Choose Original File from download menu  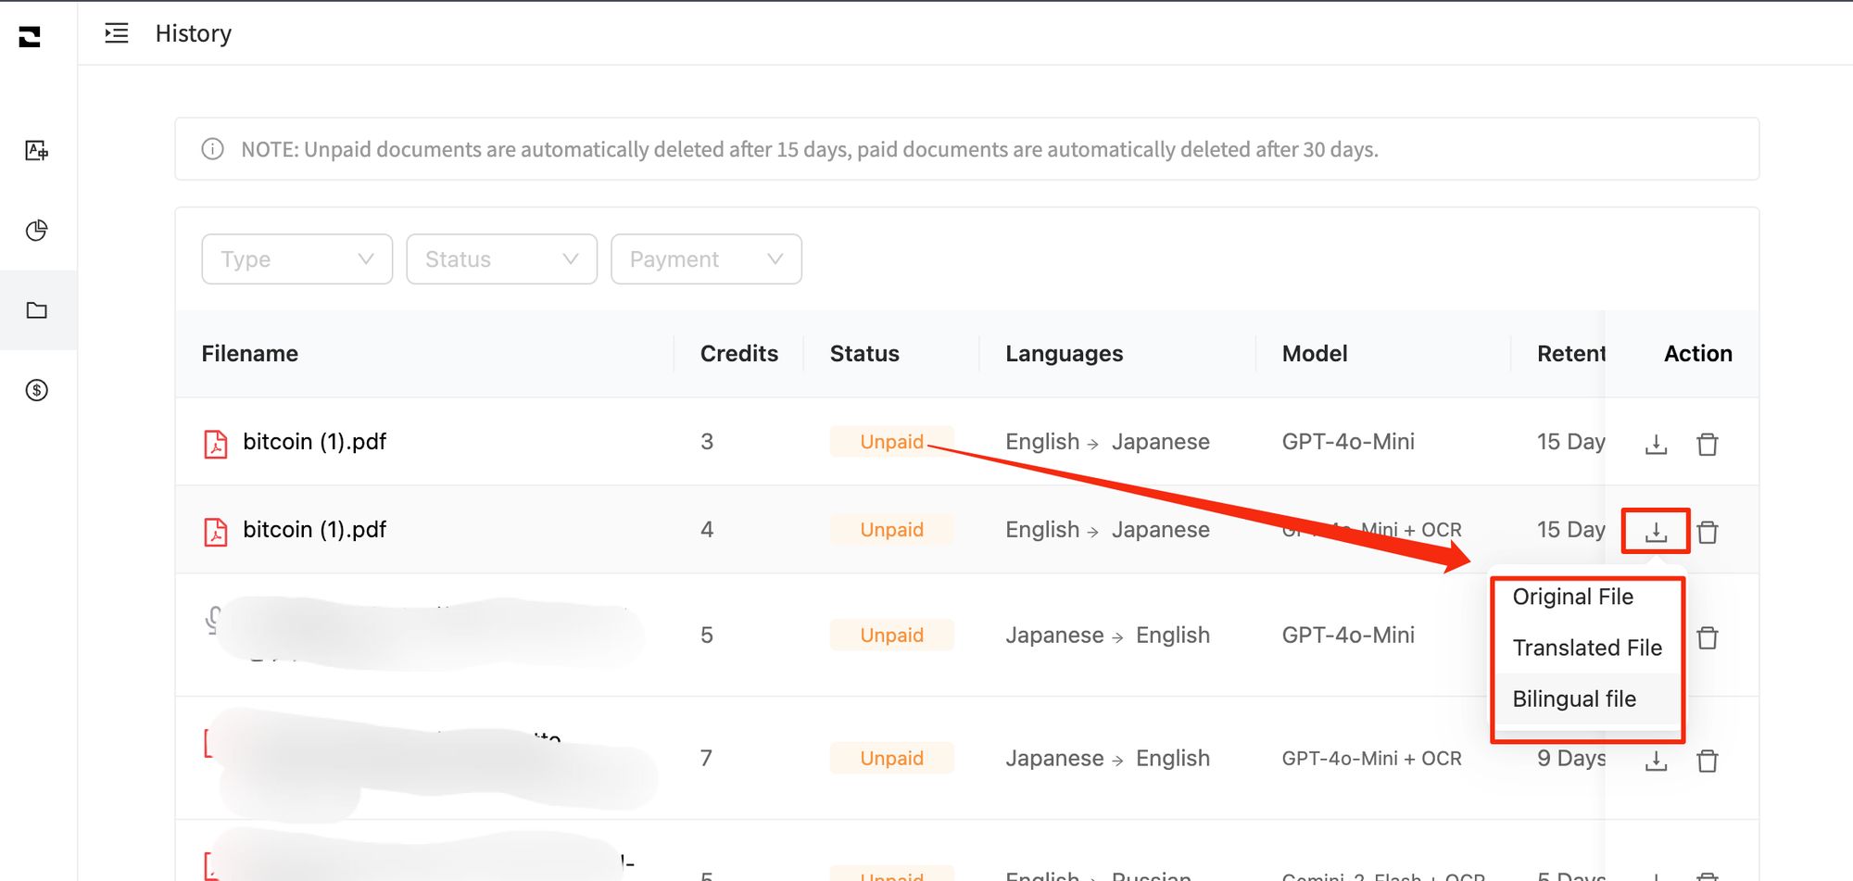(1572, 597)
